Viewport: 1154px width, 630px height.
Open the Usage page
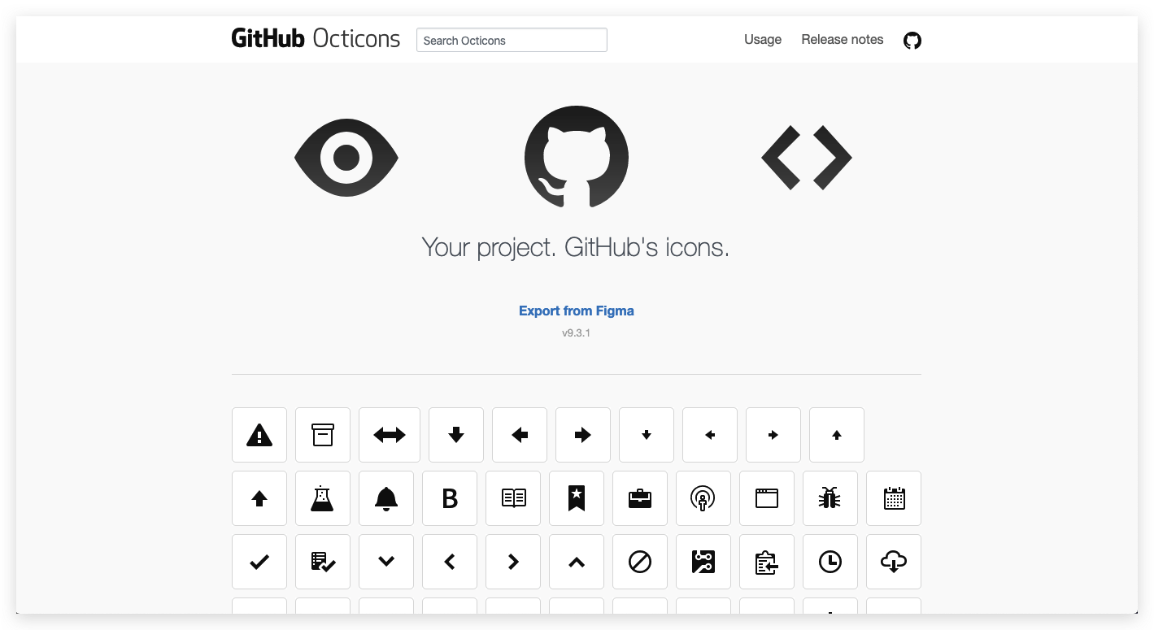pos(763,39)
